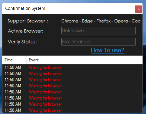
Task: Click the Active Browser field showing Unknown
Action: click(98, 31)
